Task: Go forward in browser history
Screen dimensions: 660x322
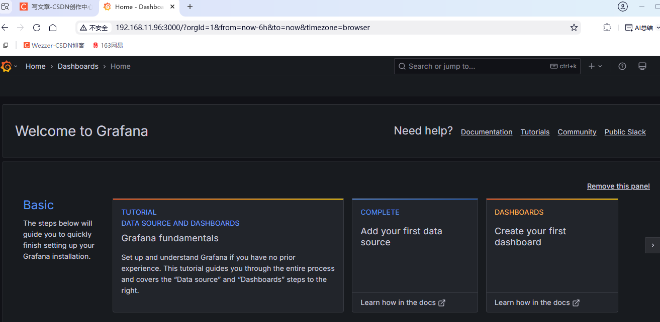Action: pyautogui.click(x=21, y=28)
